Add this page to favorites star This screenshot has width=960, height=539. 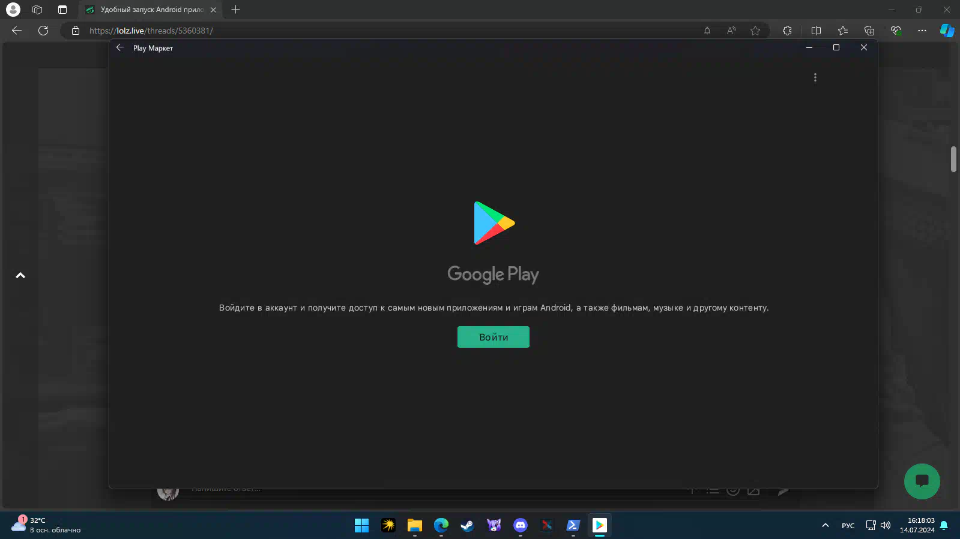[755, 31]
